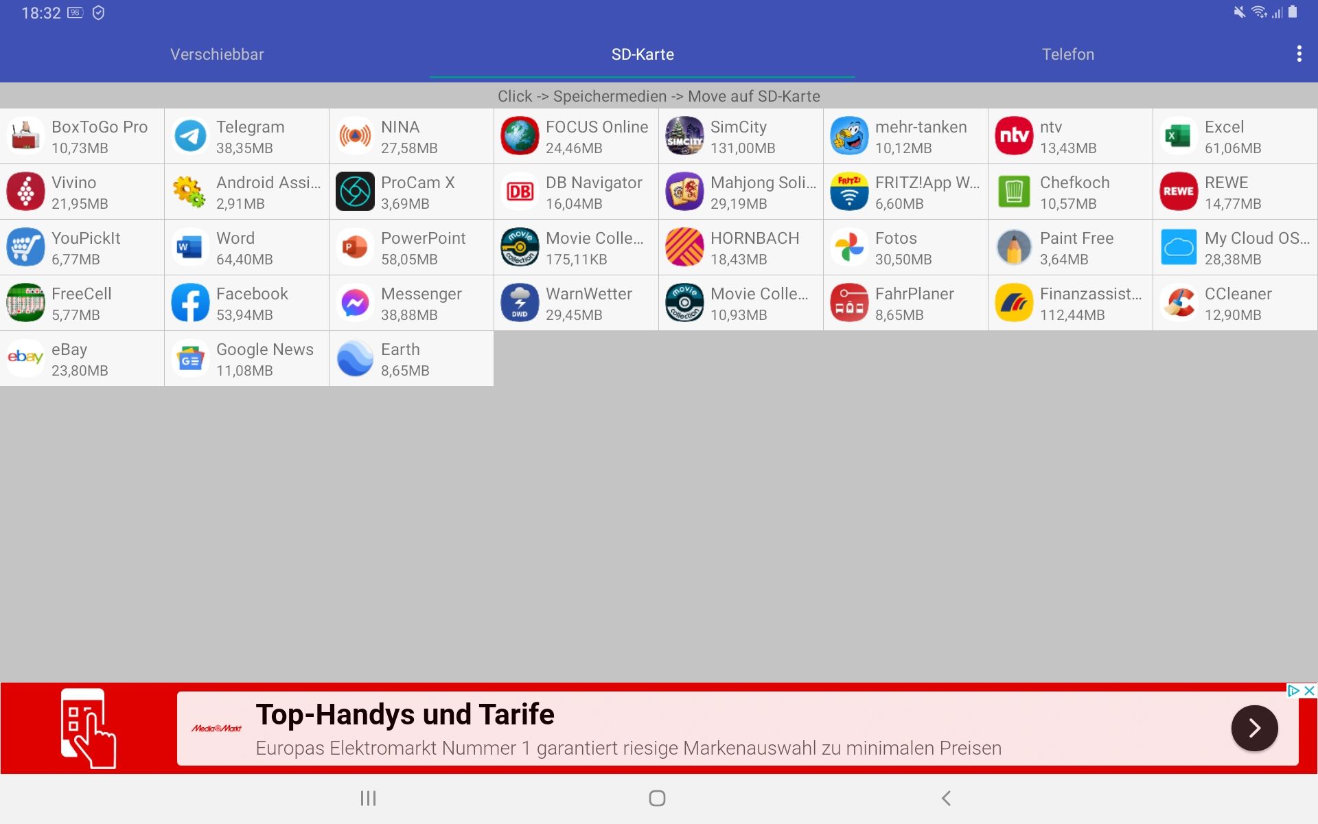The image size is (1318, 824).
Task: Click the Earth 8,65MB size text
Action: click(405, 371)
